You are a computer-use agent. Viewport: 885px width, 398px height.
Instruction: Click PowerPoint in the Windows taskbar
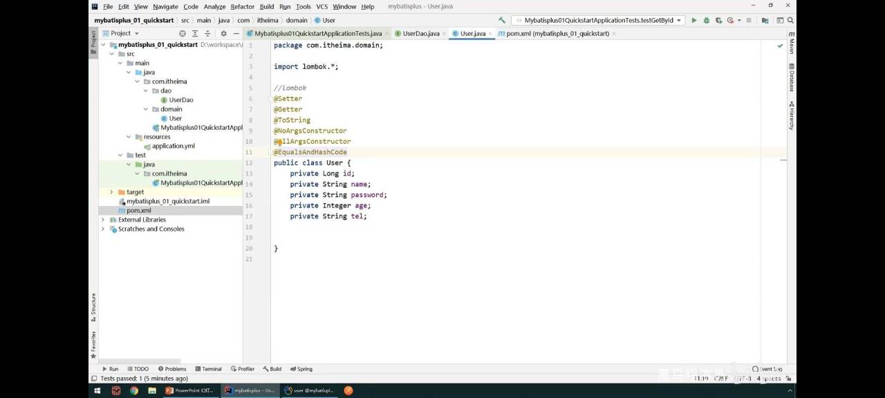click(x=191, y=390)
